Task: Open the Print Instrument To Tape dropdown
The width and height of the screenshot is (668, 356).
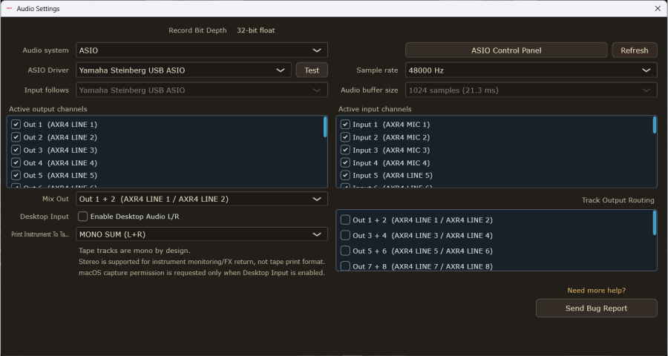Action: click(x=201, y=234)
